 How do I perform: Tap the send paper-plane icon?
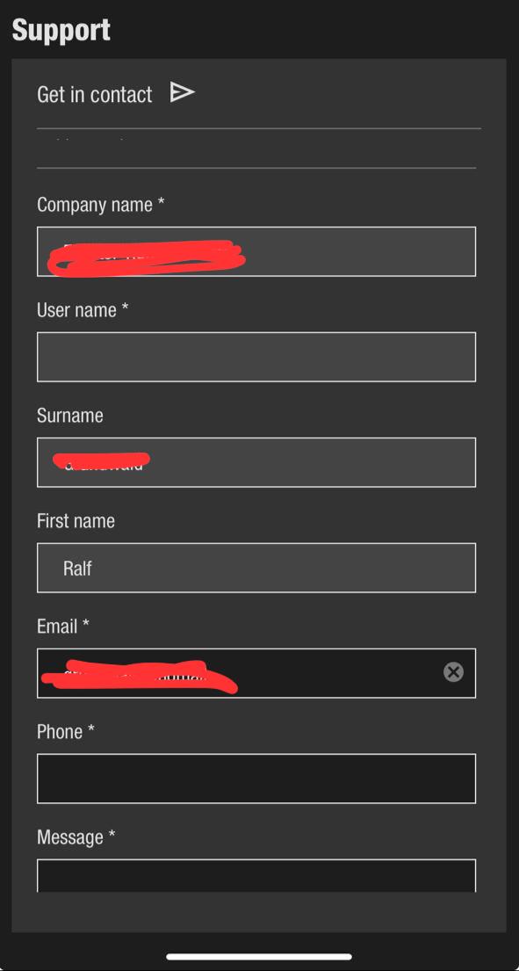click(x=182, y=92)
